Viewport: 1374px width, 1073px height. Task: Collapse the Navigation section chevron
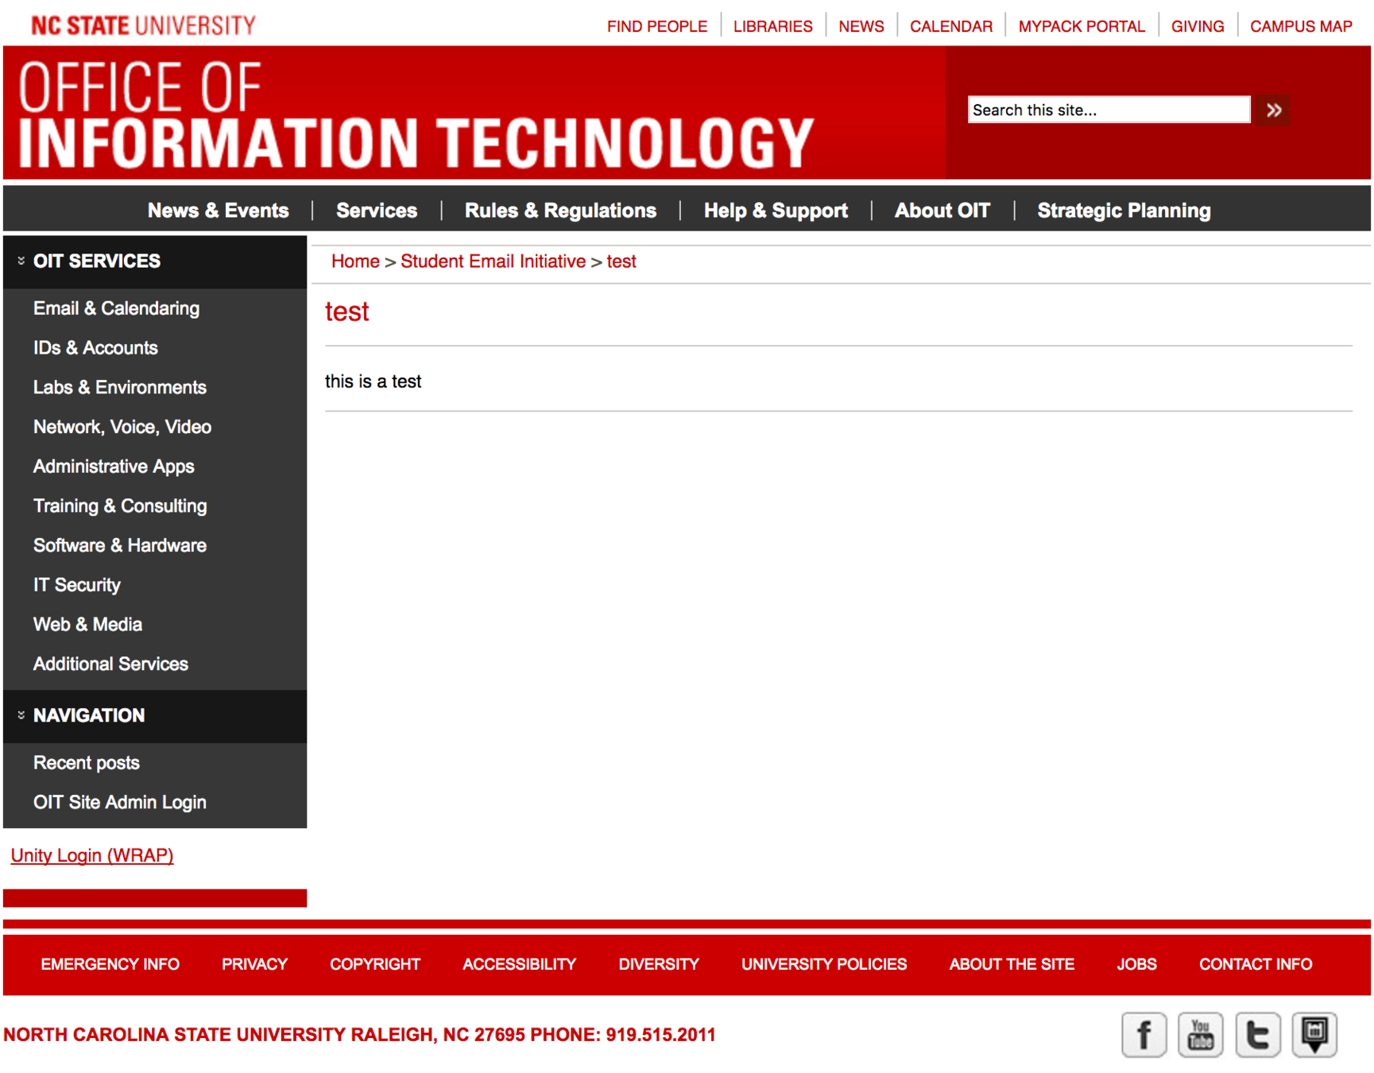pyautogui.click(x=21, y=715)
